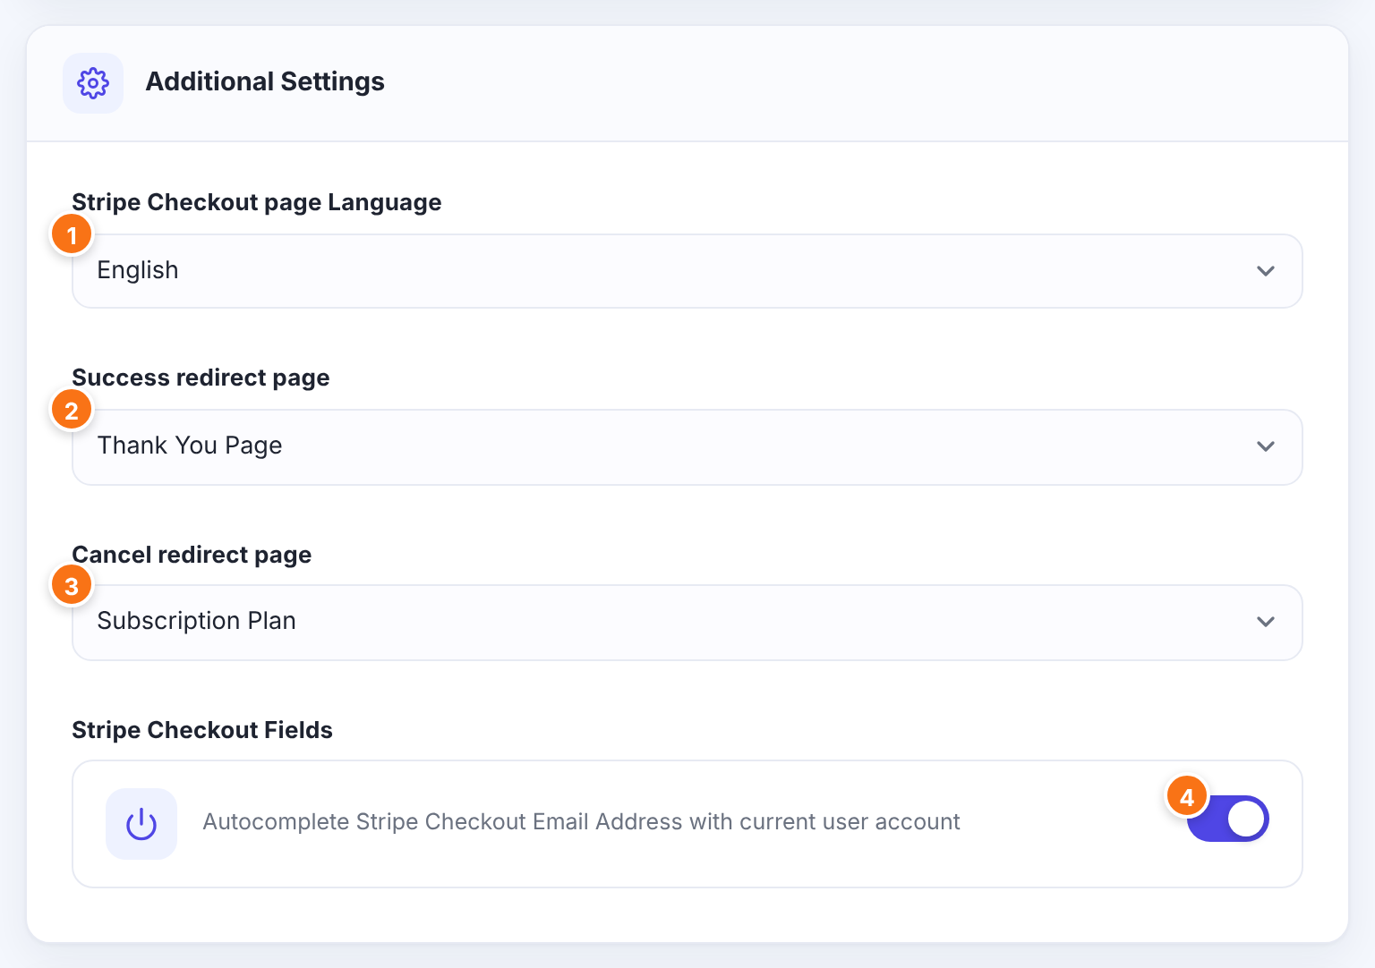Click the chevron next to English
The image size is (1375, 968).
pos(1266,271)
